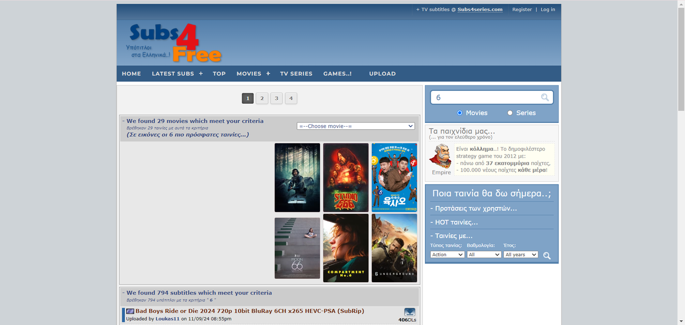Click the Τα παιχνίδια μας heading
This screenshot has height=325, width=685.
462,131
